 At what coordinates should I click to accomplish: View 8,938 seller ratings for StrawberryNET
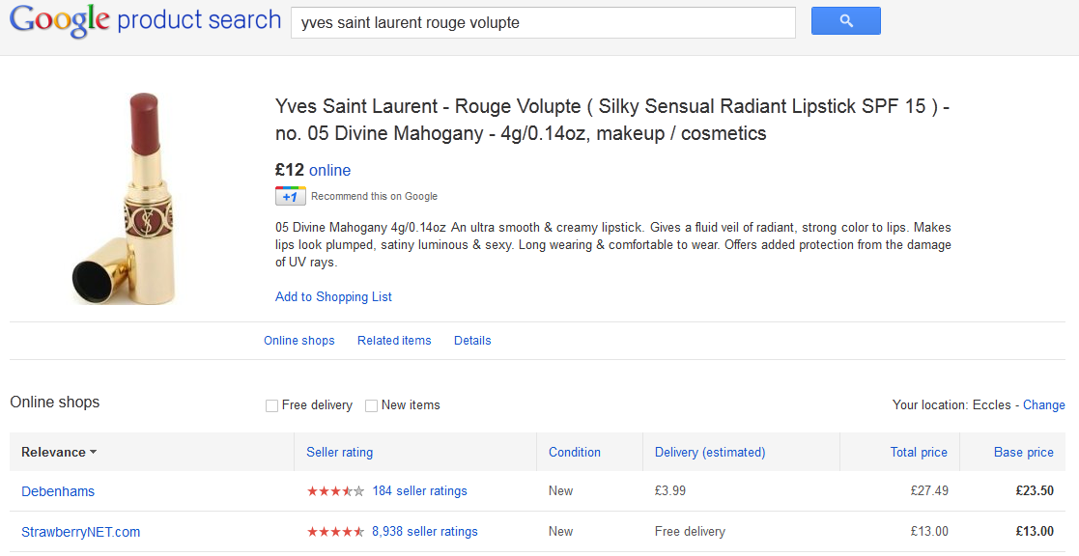[x=424, y=532]
